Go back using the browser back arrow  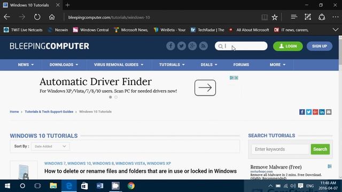(x=7, y=17)
